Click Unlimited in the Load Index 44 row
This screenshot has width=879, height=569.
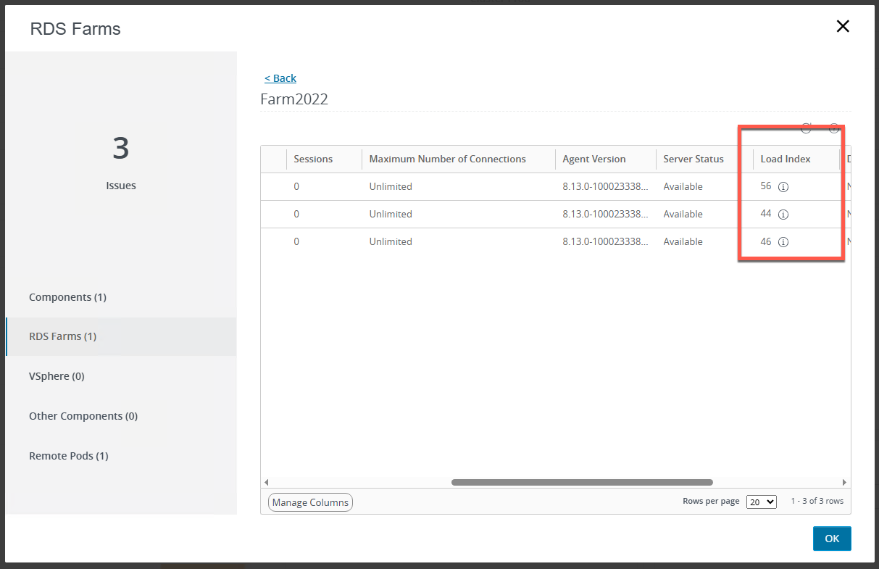(391, 214)
